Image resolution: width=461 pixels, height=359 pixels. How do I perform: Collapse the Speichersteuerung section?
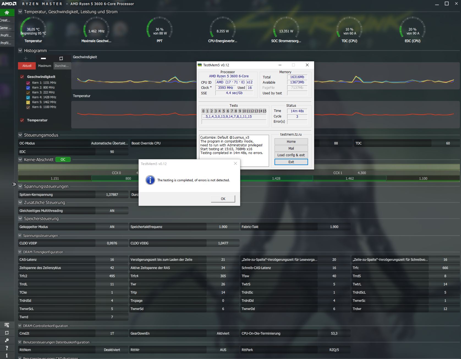[20, 218]
